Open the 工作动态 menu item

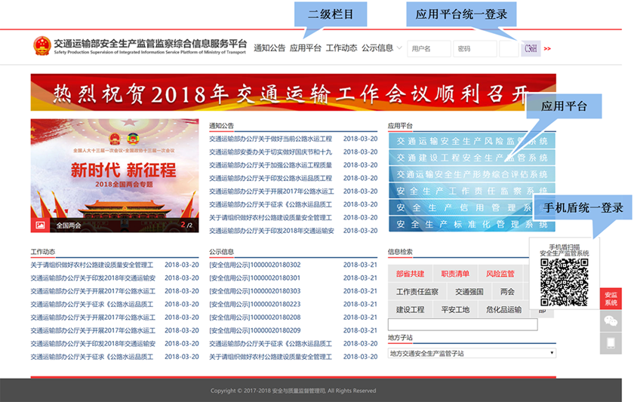coord(341,48)
